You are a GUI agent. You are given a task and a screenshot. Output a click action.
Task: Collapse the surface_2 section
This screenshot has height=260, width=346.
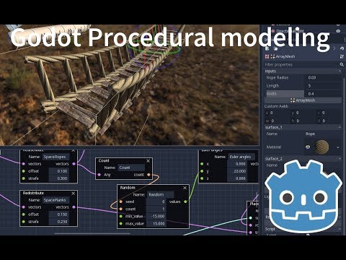pyautogui.click(x=340, y=159)
